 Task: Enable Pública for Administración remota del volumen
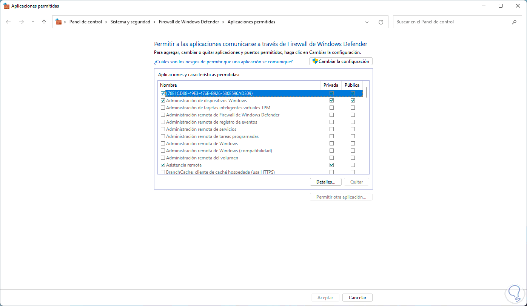point(353,158)
